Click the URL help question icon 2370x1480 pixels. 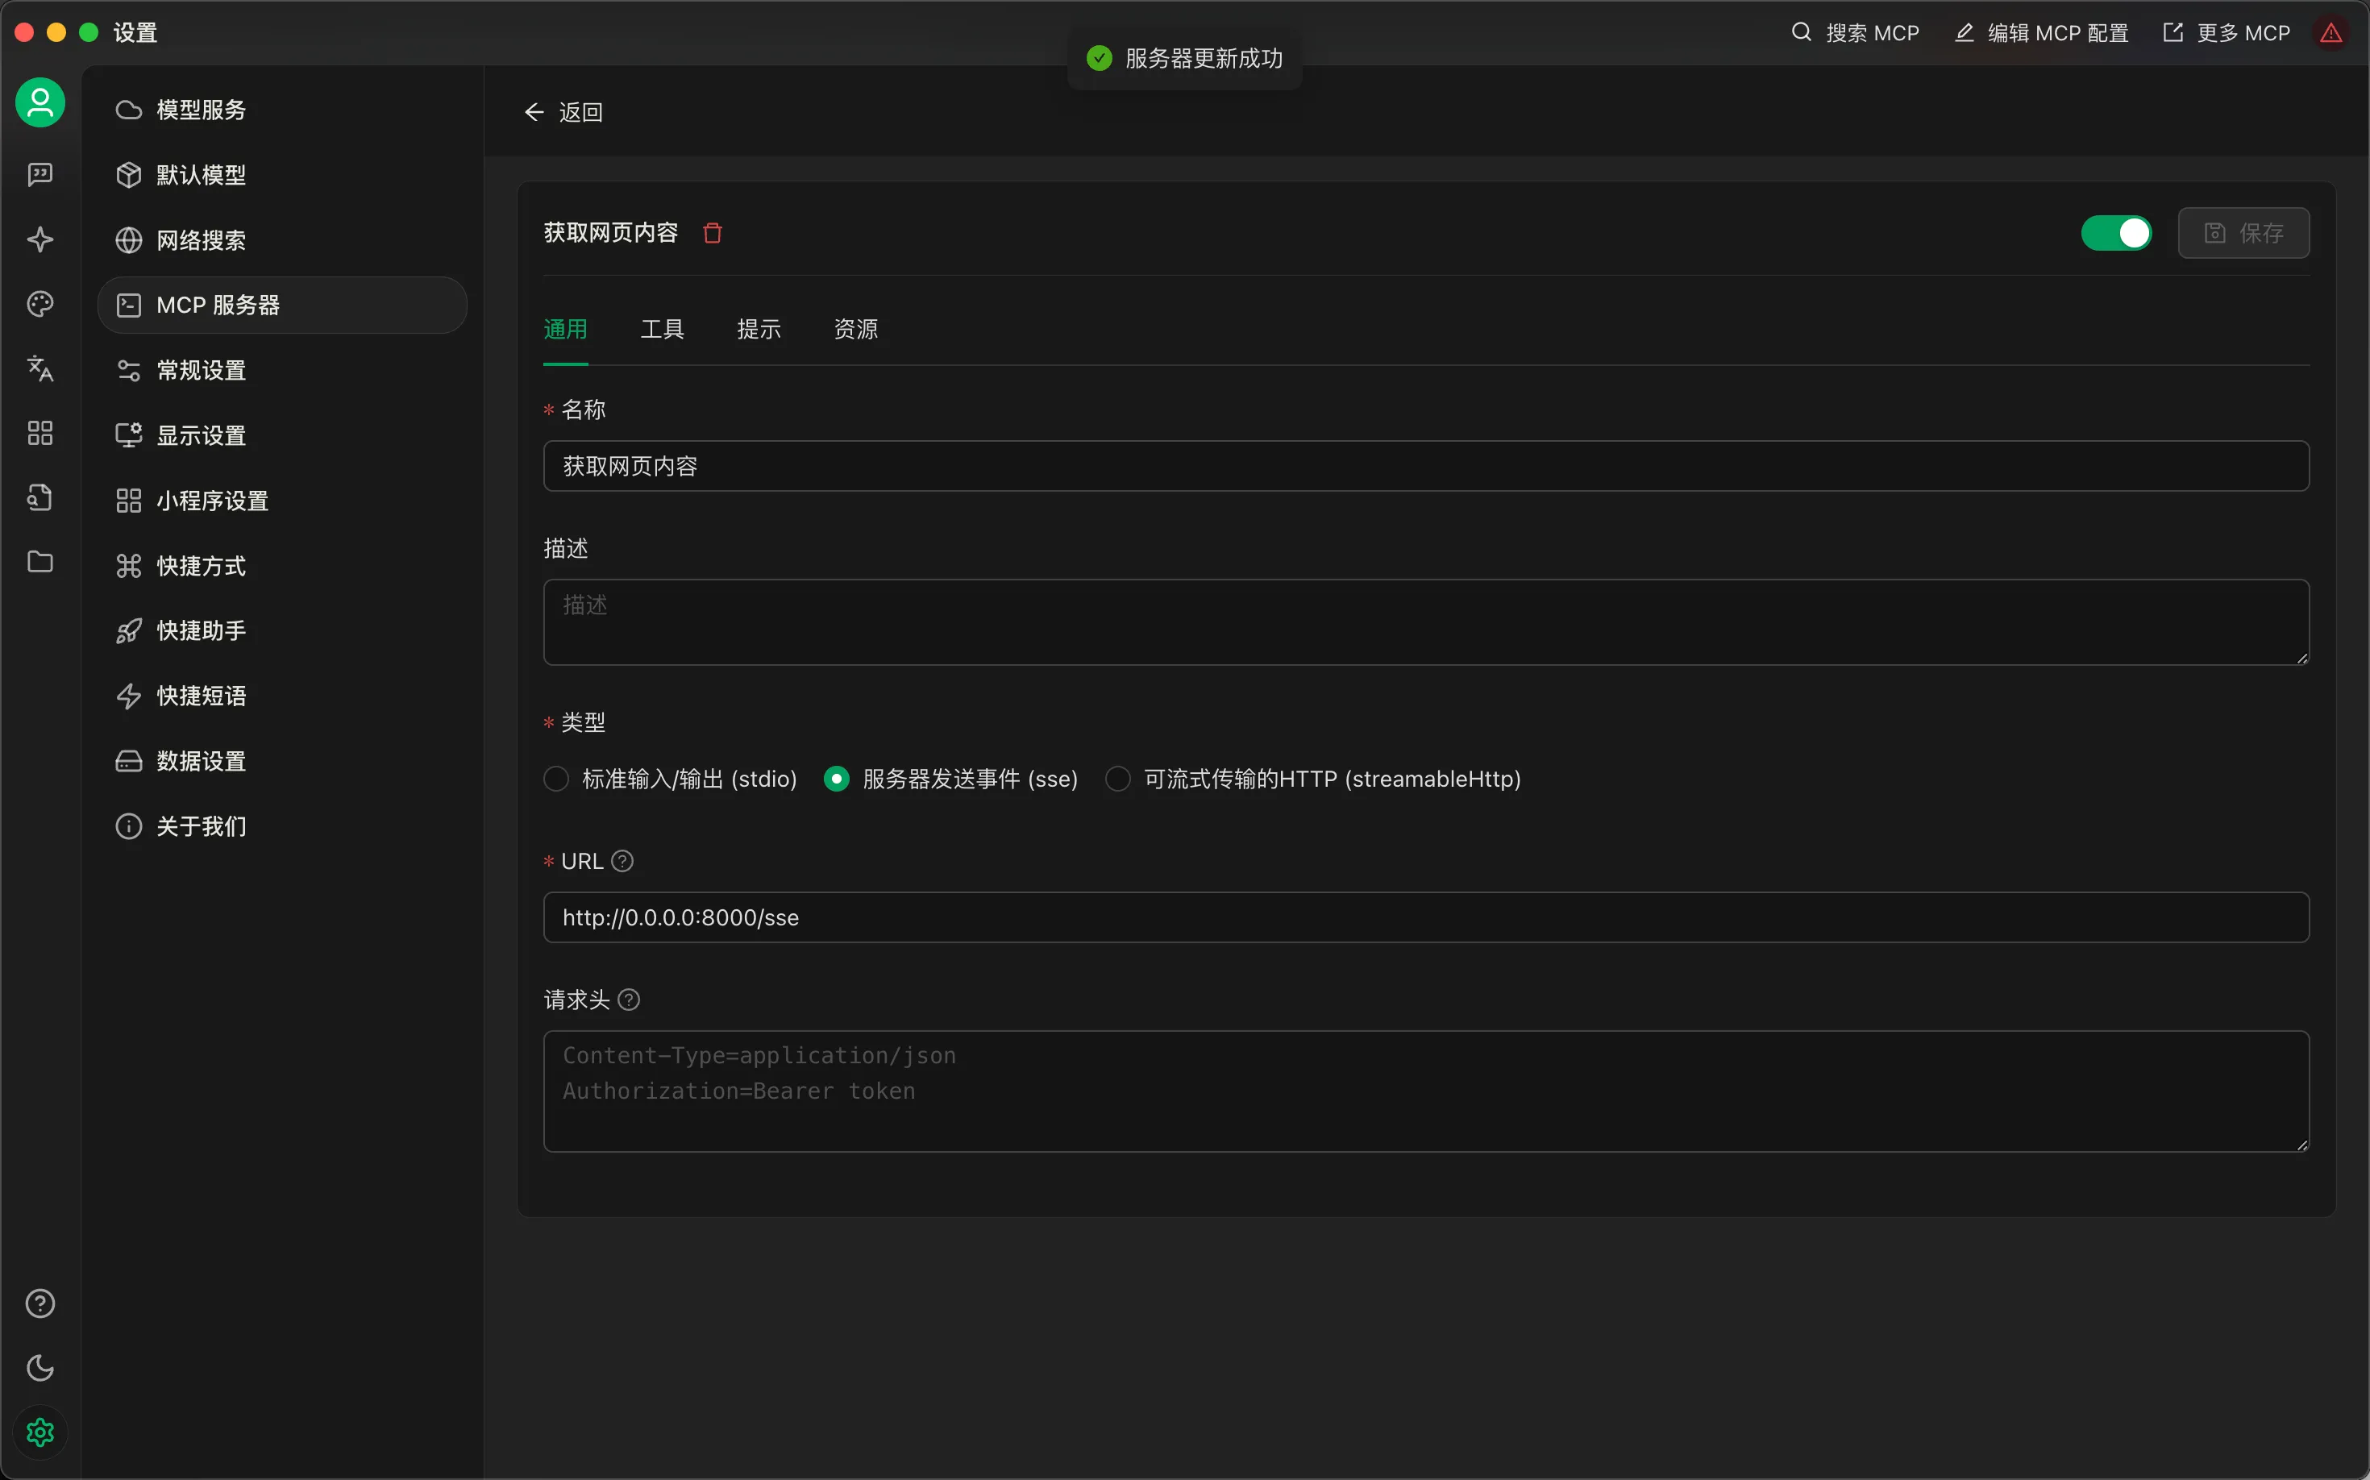(x=622, y=862)
